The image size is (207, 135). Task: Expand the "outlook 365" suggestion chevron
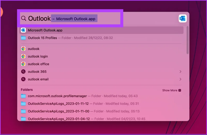pos(180,72)
